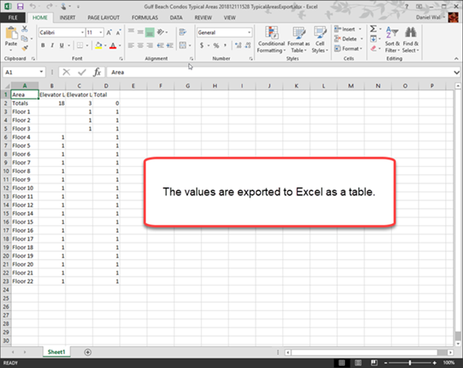Open the FILE tab
This screenshot has height=368, width=463.
point(12,18)
